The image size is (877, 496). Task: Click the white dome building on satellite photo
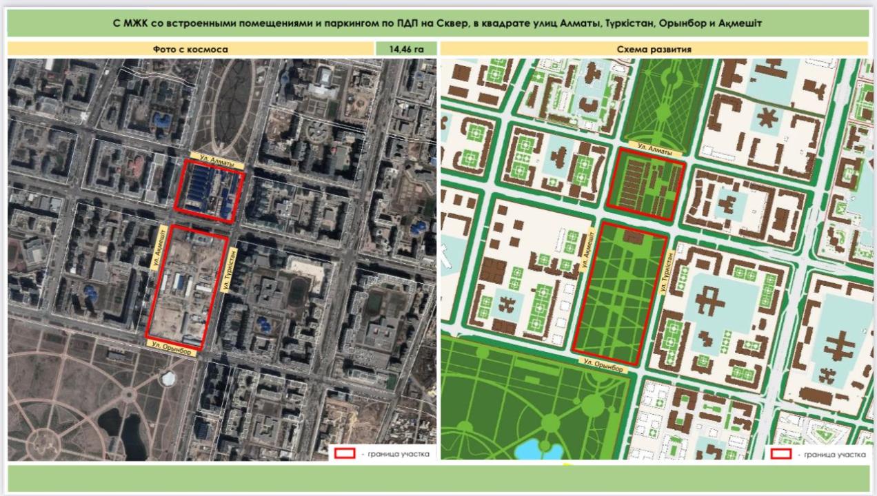coord(168,378)
